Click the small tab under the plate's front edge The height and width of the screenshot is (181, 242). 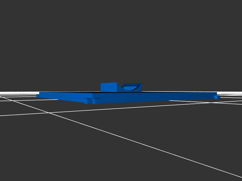coord(90,101)
